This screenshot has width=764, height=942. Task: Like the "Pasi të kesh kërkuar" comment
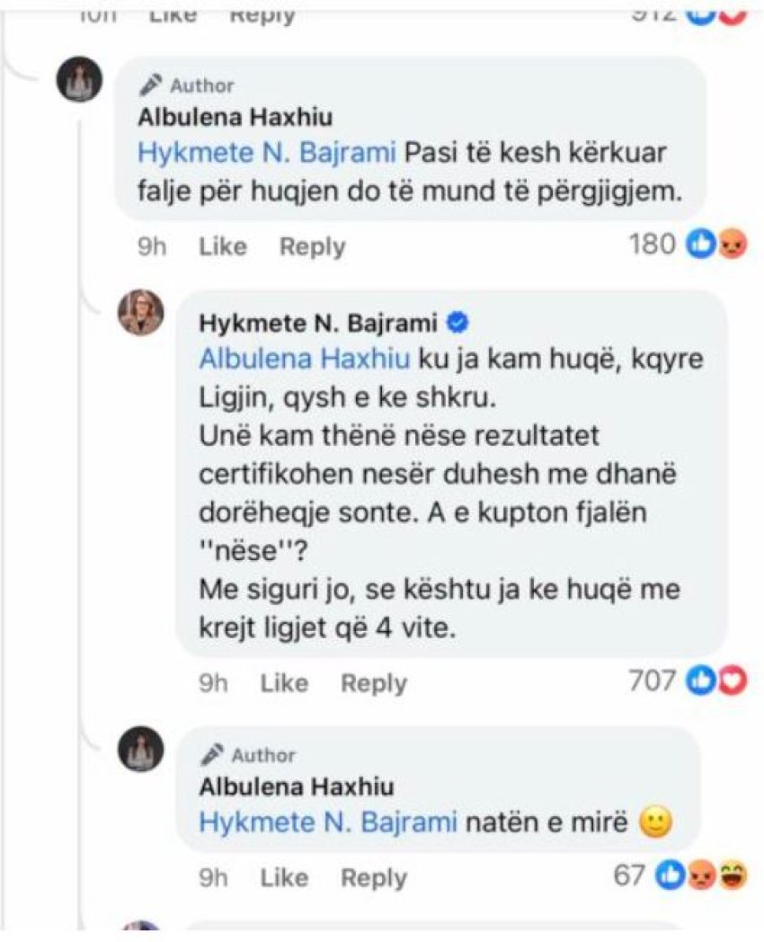tap(222, 246)
